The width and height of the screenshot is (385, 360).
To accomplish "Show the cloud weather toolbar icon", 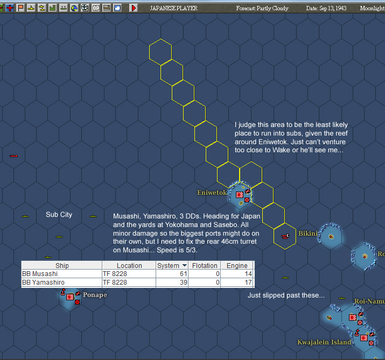I will click(117, 8).
